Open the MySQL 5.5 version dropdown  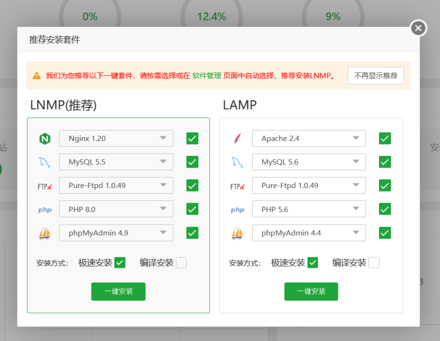point(116,162)
